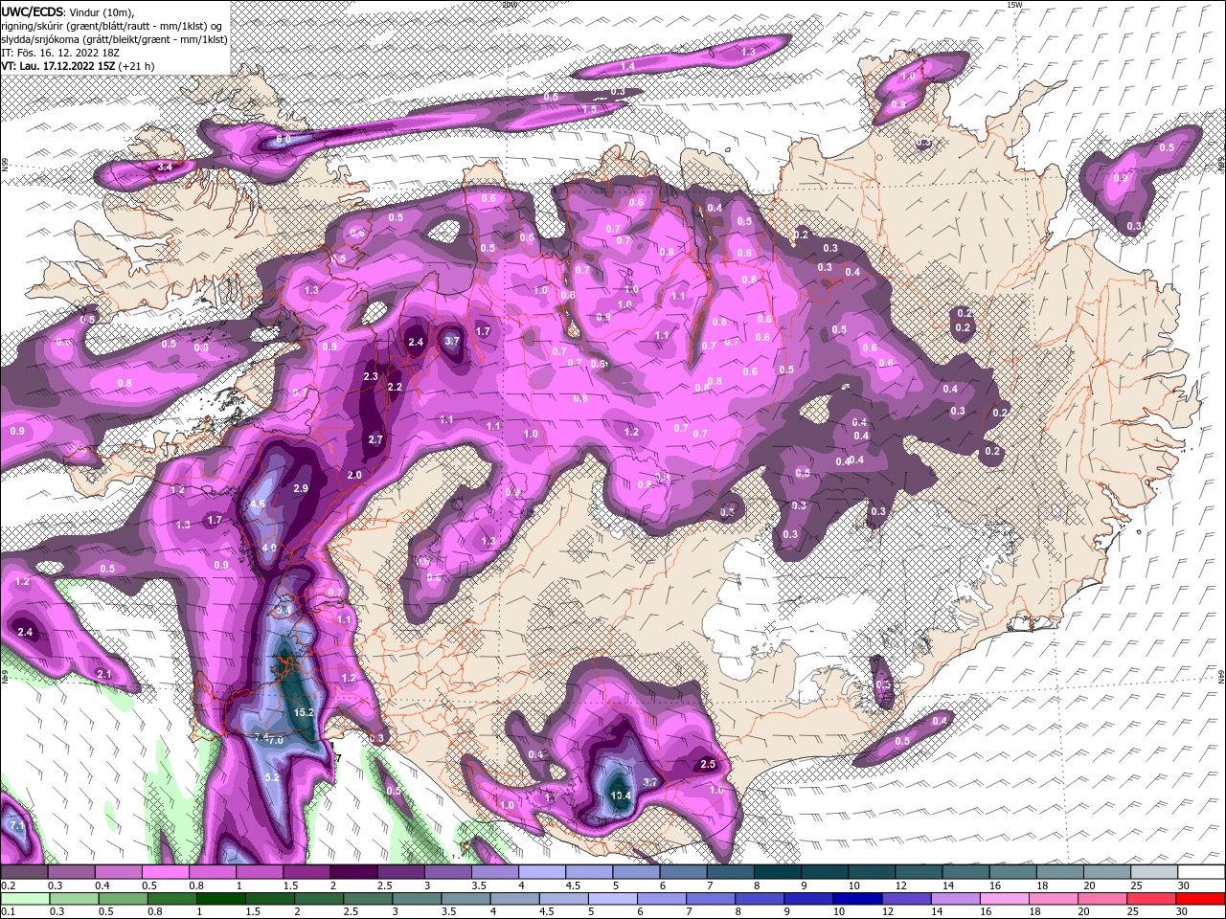Click the pale green first swatch of the lower legend
This screenshot has width=1226, height=919.
24,899
